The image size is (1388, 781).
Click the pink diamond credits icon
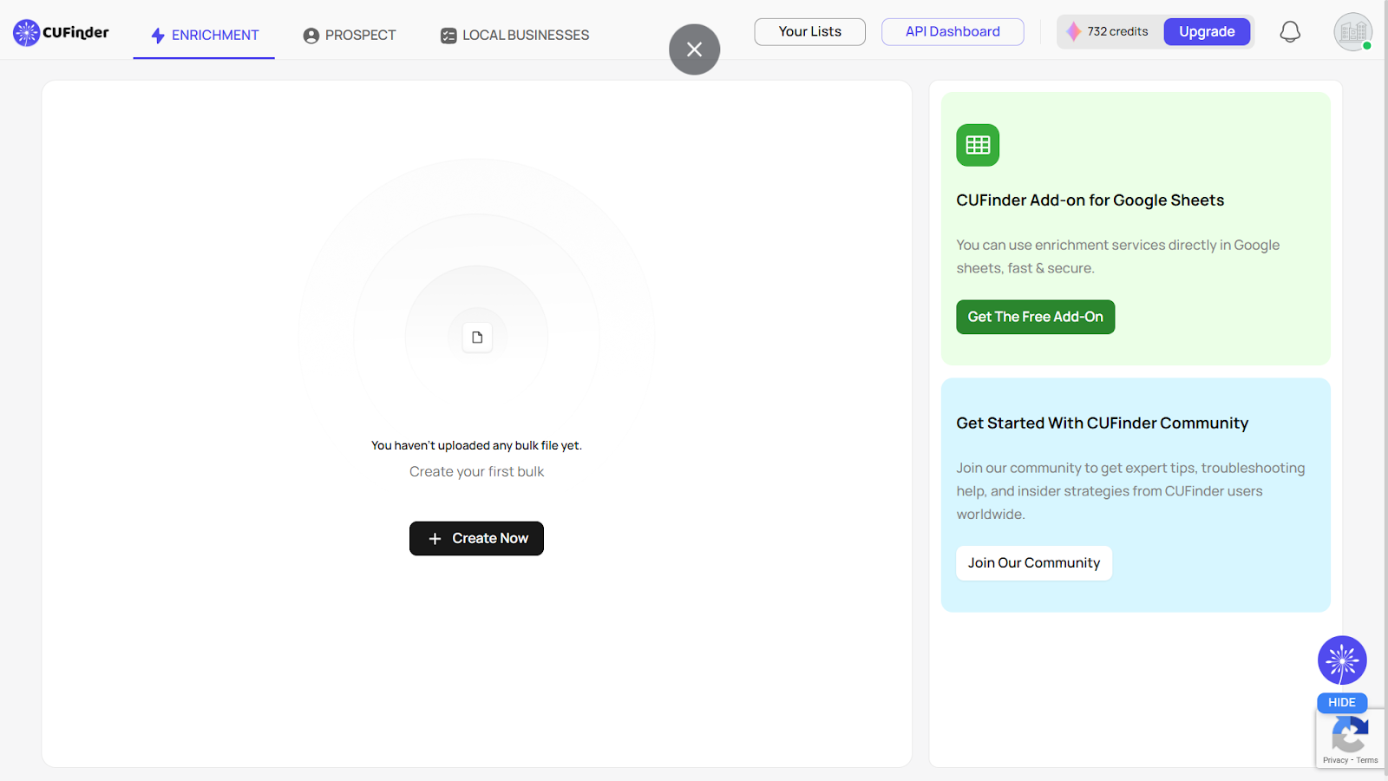tap(1073, 31)
